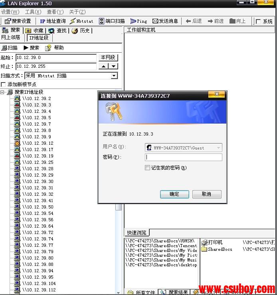Screen dimensions: 277x295
Task: Toggle 添加新根节点 checkbox
Action: coord(4,85)
